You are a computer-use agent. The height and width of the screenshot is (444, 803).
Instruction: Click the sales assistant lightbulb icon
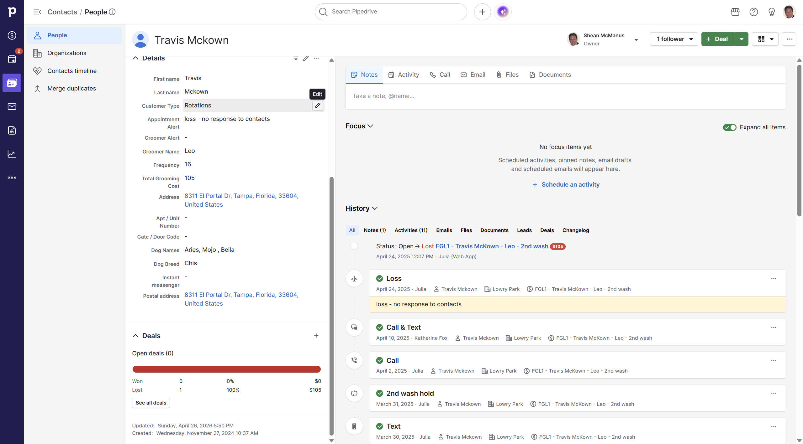(x=771, y=12)
